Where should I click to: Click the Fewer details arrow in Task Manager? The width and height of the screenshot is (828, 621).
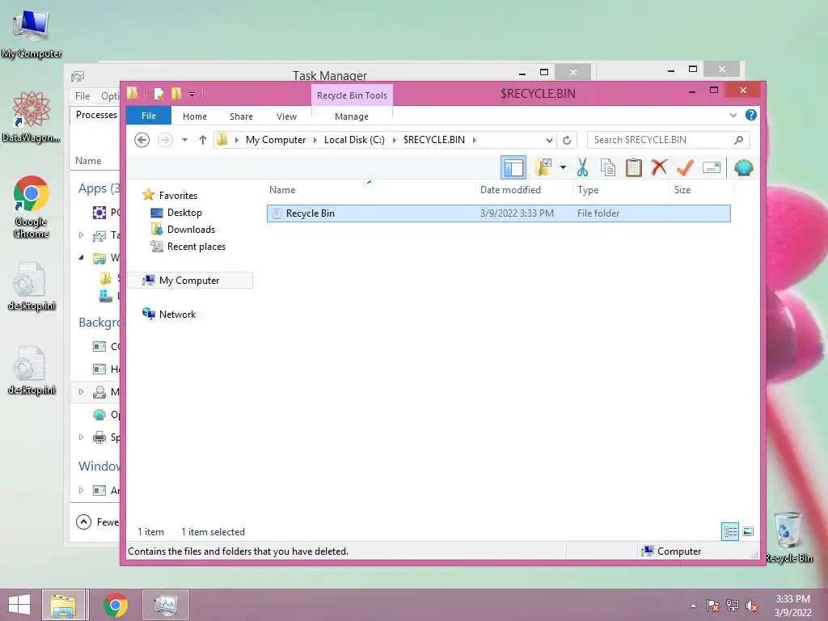pyautogui.click(x=83, y=522)
